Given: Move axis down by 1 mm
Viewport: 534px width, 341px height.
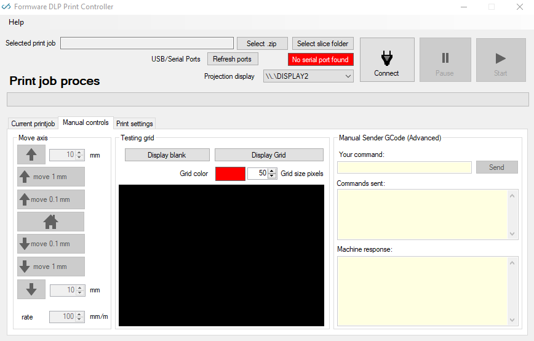Looking at the screenshot, I should (50, 267).
